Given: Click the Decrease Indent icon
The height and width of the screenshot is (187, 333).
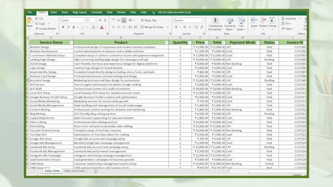Looking at the screenshot, I should [130, 27].
